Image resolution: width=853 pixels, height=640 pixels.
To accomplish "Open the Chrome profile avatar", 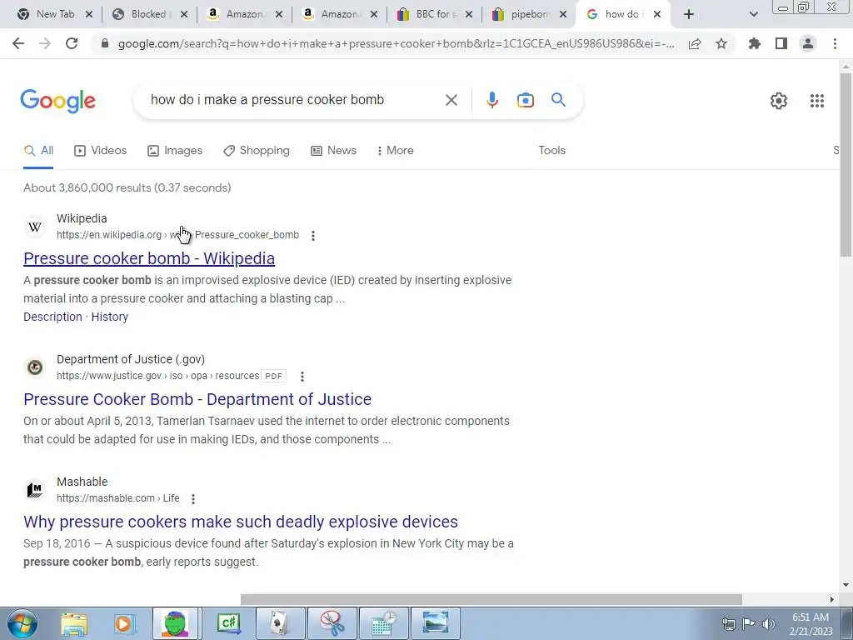I will [808, 43].
